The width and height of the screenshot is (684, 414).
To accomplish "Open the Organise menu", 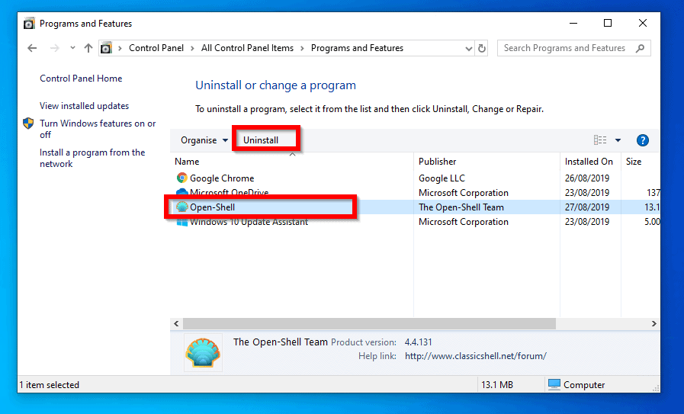I will (x=204, y=140).
